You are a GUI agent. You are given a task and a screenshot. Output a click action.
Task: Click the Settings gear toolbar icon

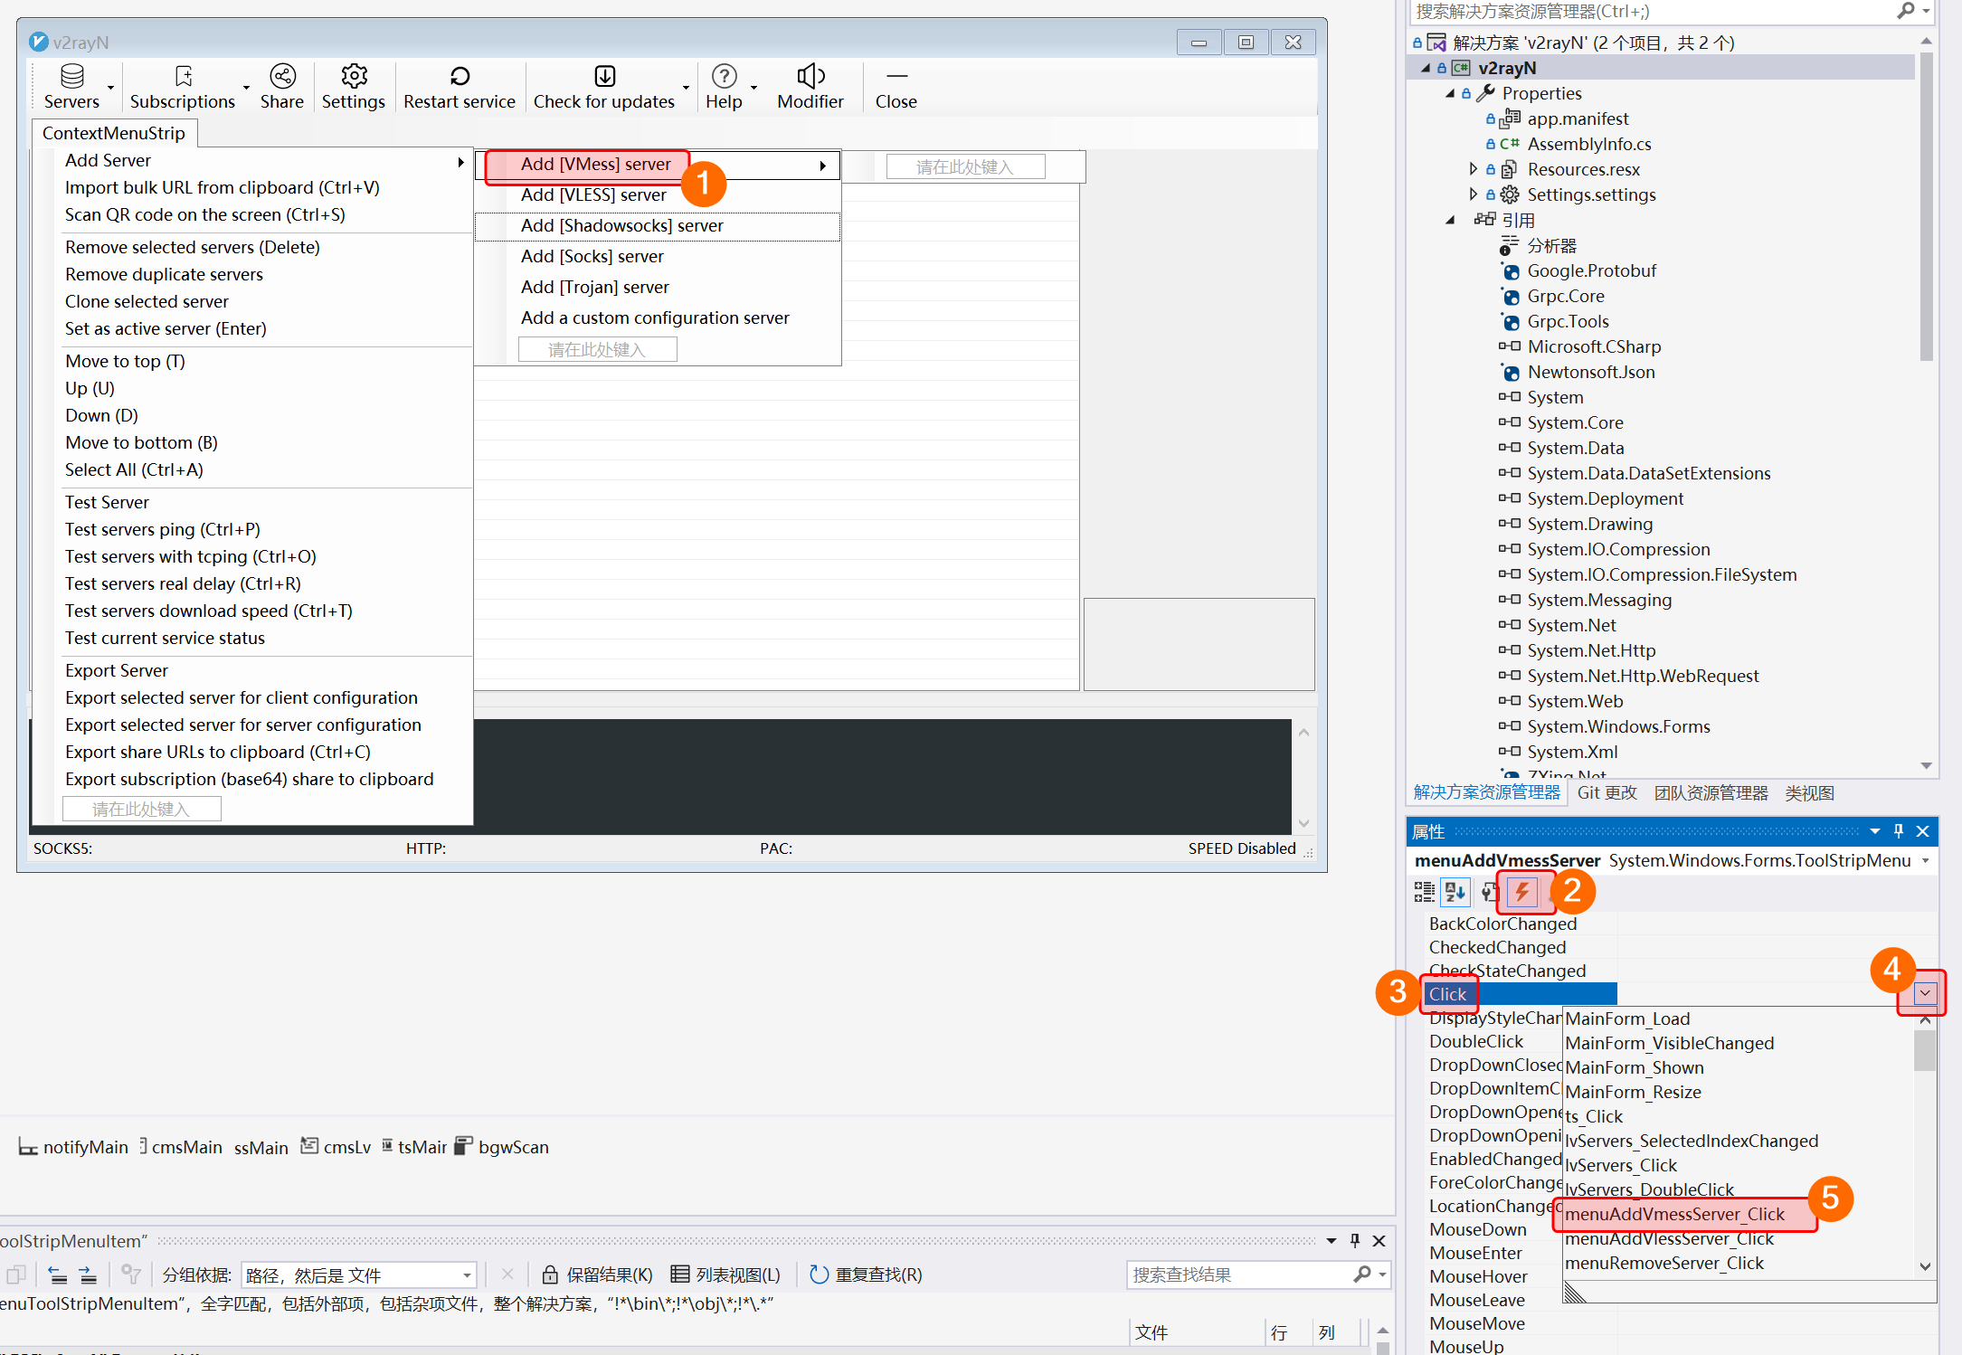(x=353, y=77)
